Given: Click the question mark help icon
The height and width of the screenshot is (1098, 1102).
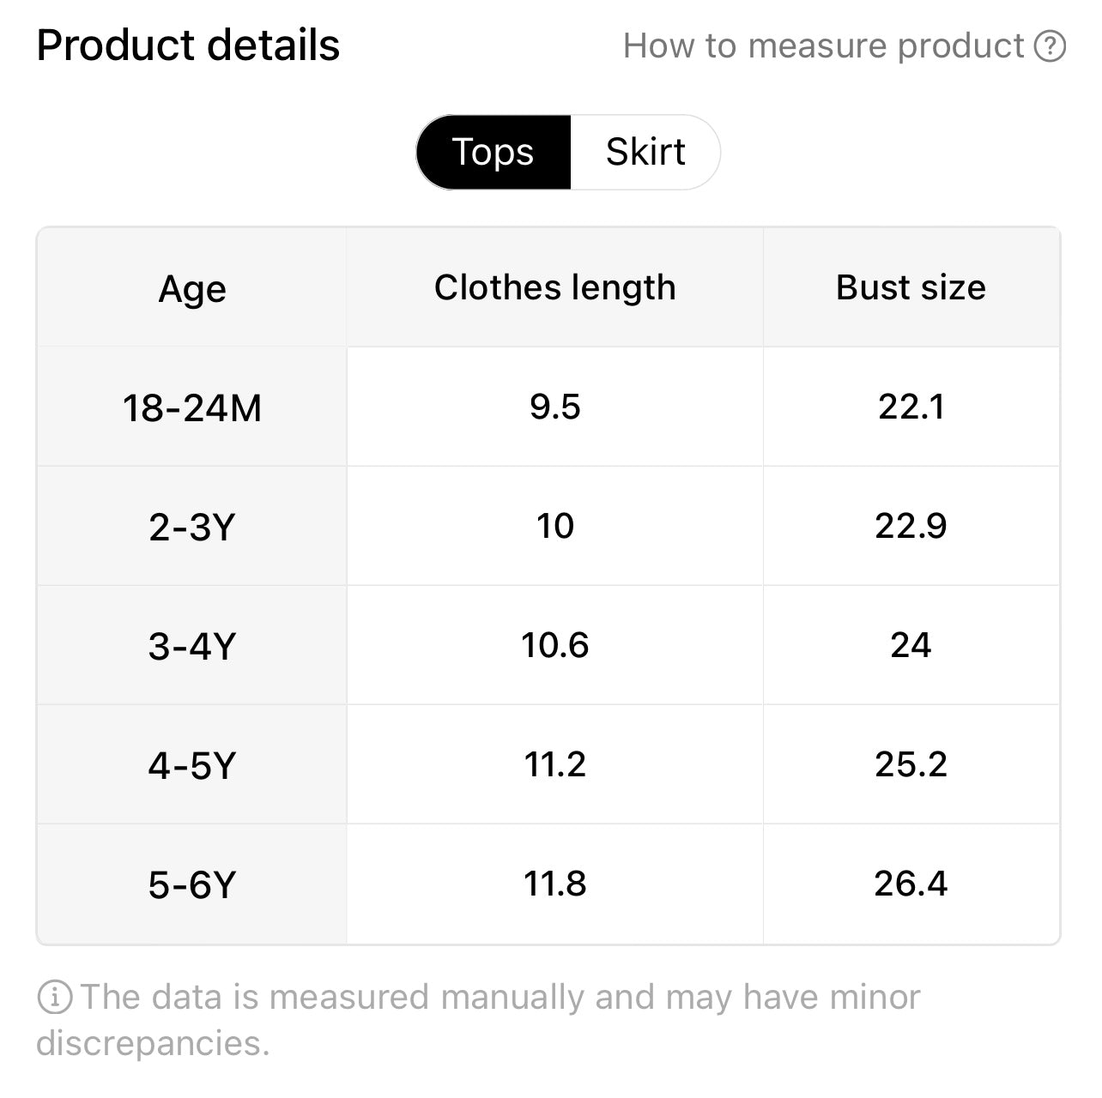Looking at the screenshot, I should (1050, 46).
